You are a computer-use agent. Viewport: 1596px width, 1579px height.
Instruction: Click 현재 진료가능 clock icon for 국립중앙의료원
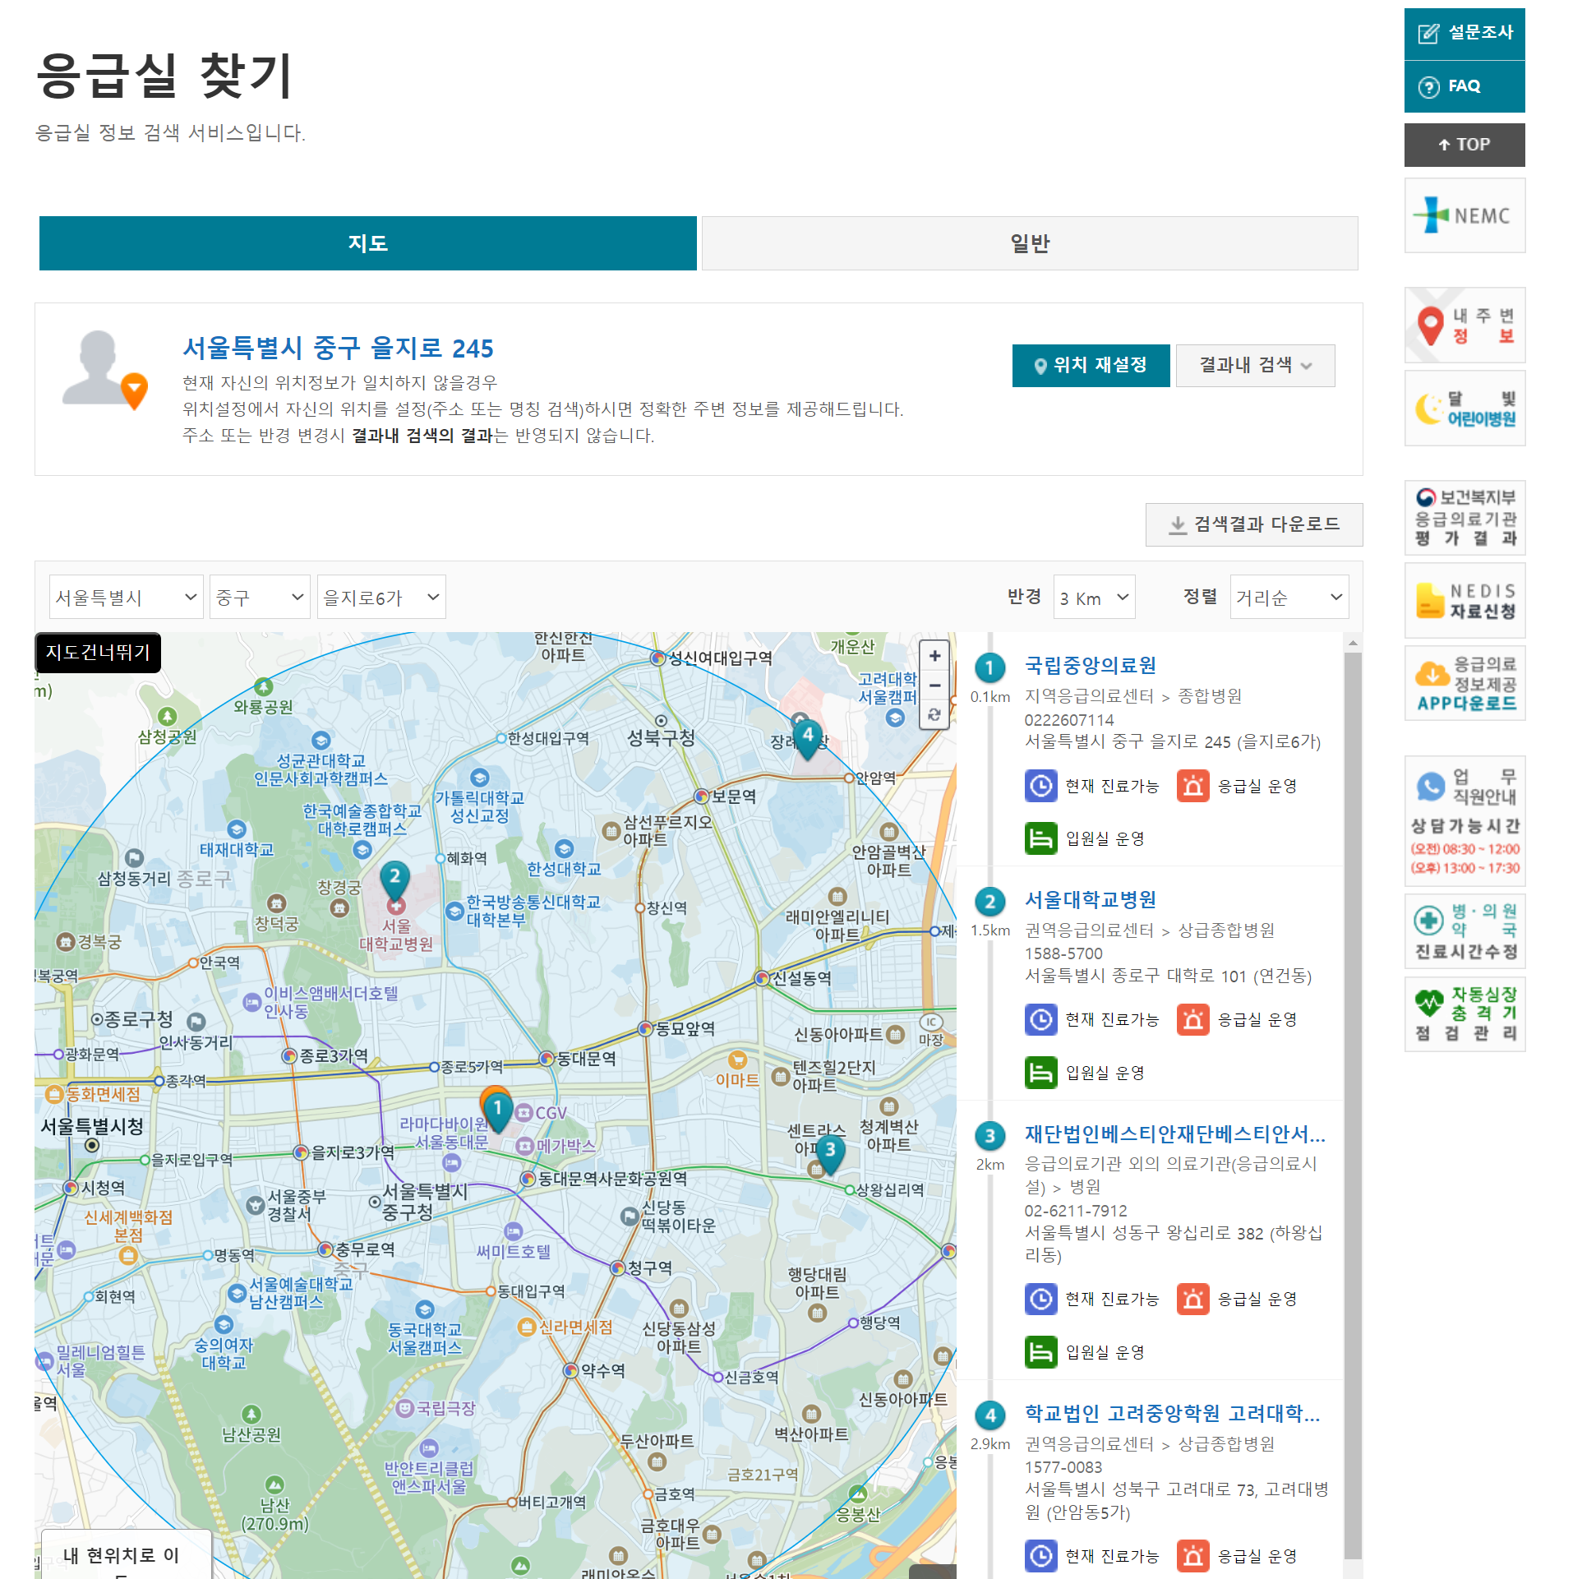pos(1041,786)
